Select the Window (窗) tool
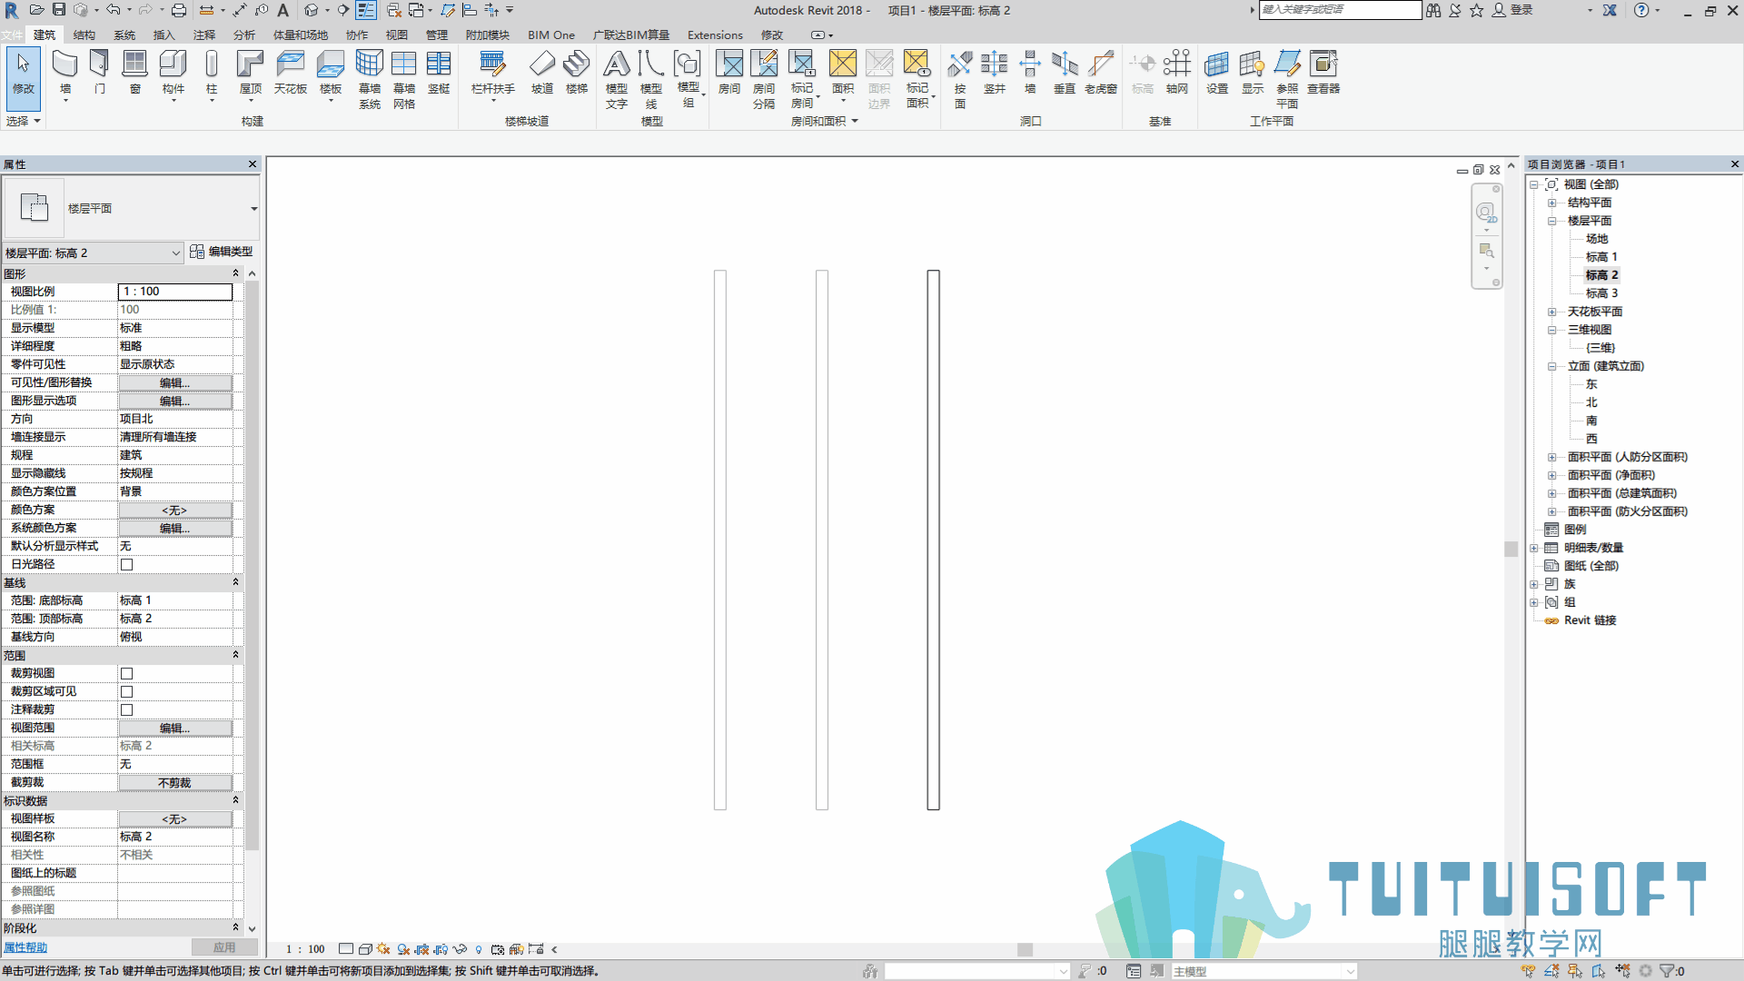The height and width of the screenshot is (981, 1744). click(134, 71)
